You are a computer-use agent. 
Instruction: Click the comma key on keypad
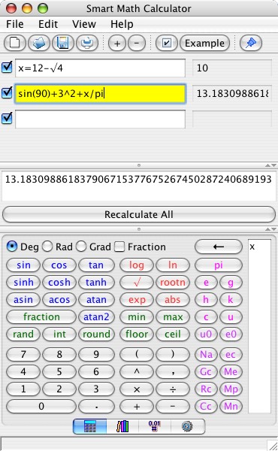click(x=173, y=371)
